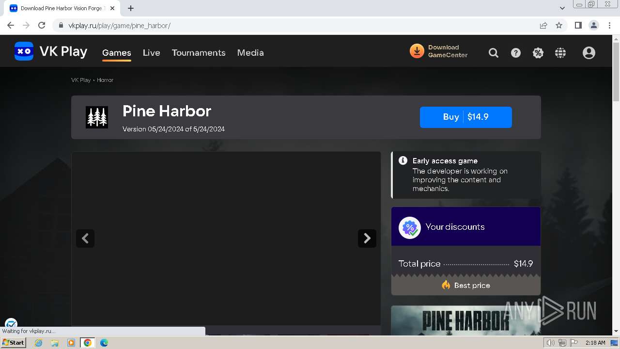Open Windows Start menu
The width and height of the screenshot is (620, 349).
click(14, 343)
